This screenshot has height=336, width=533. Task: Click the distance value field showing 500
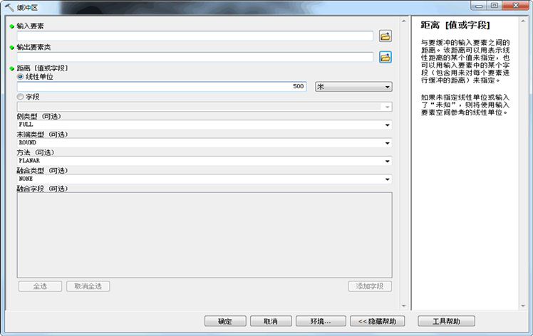tap(162, 87)
